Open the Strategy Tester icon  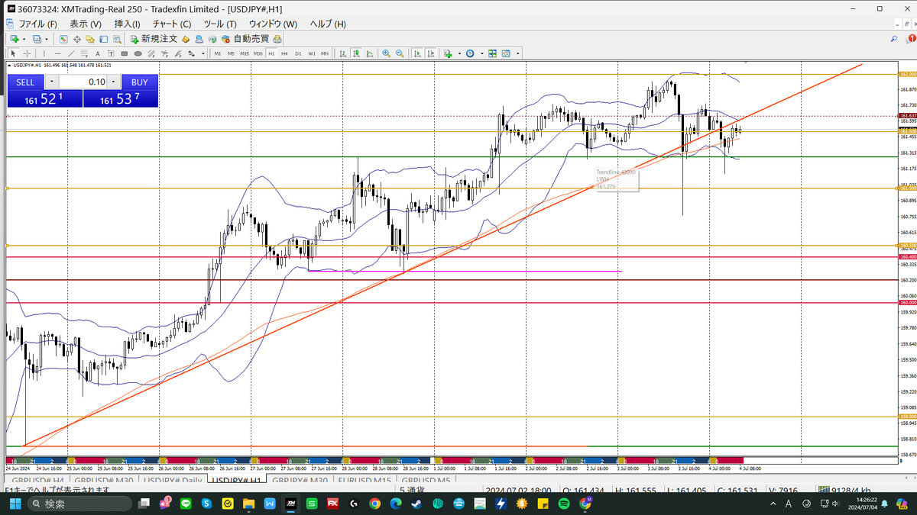pyautogui.click(x=117, y=39)
